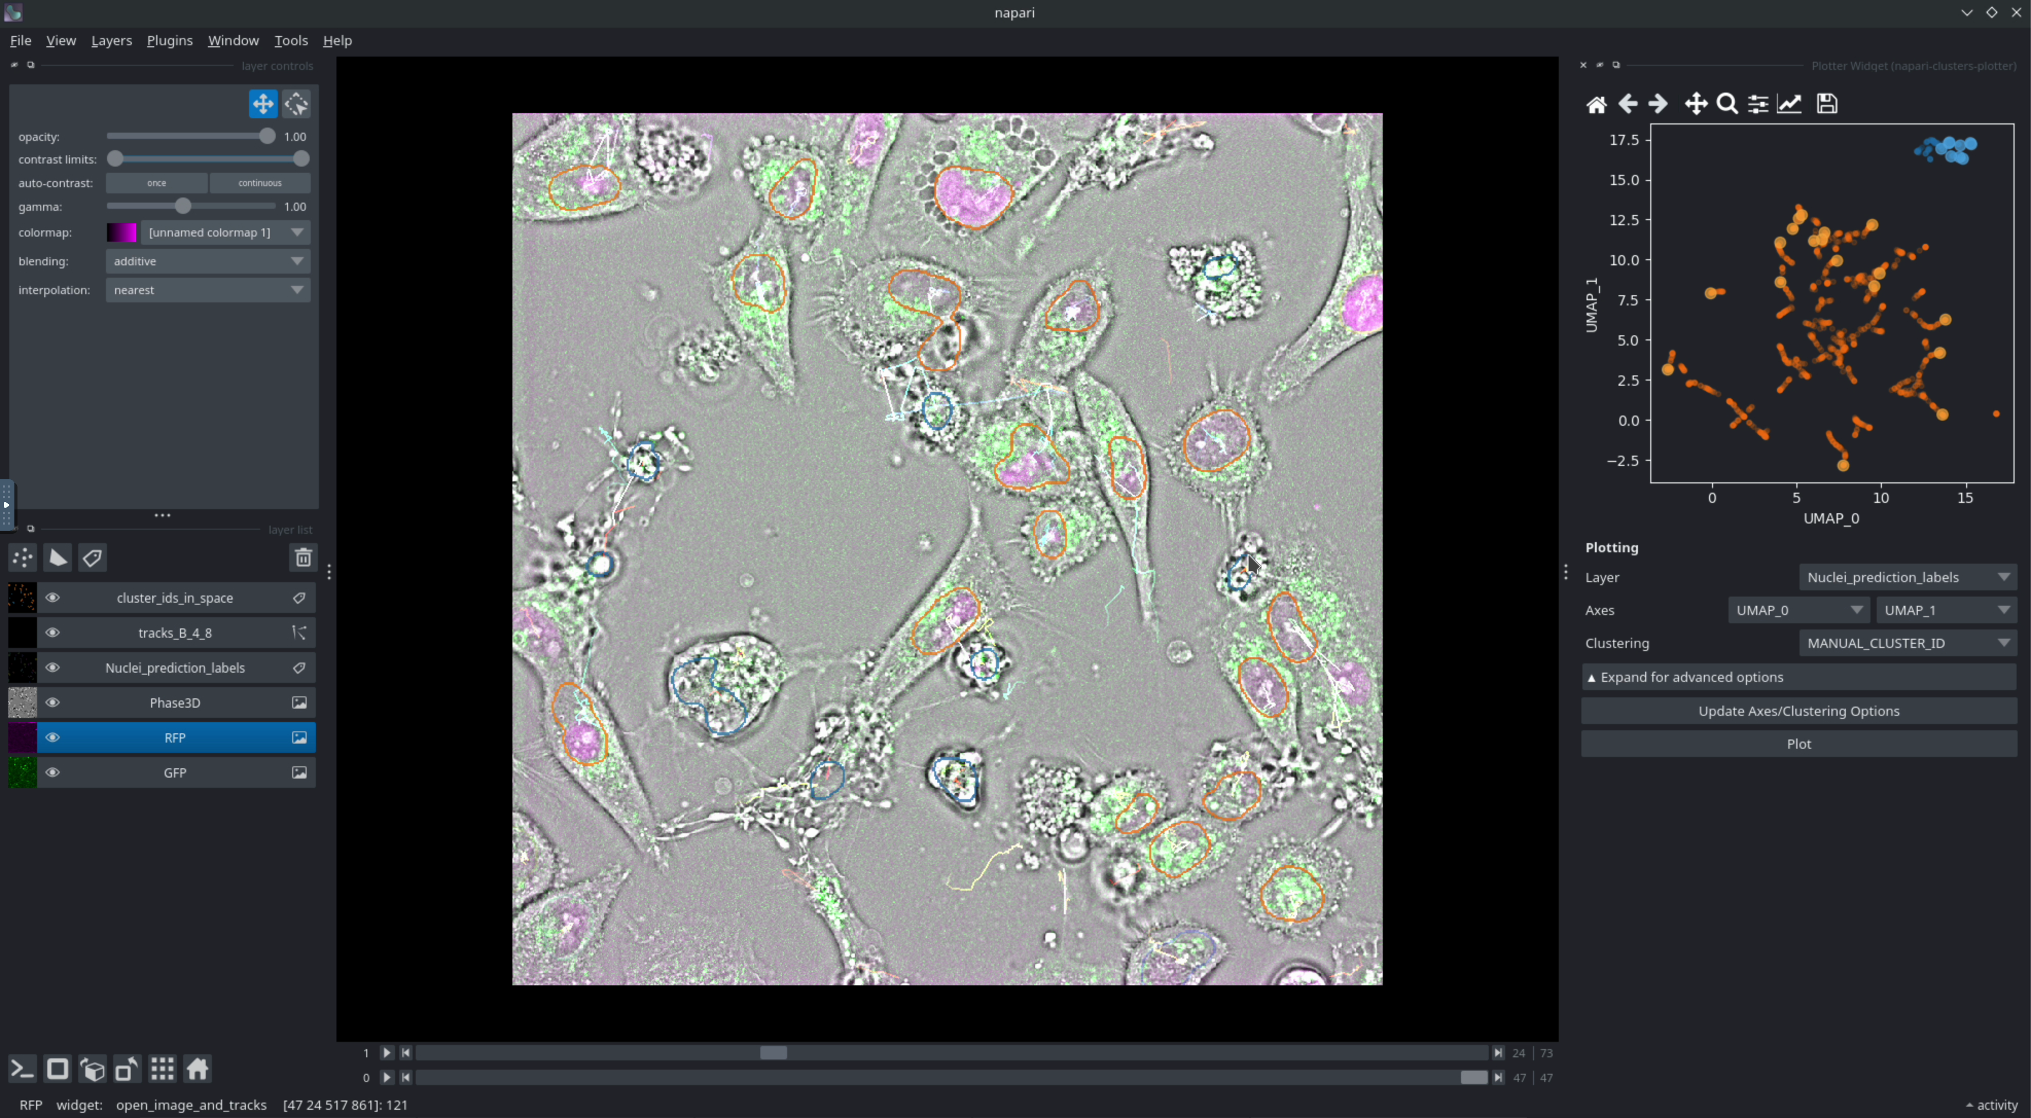Open the Layers menu

[x=111, y=40]
